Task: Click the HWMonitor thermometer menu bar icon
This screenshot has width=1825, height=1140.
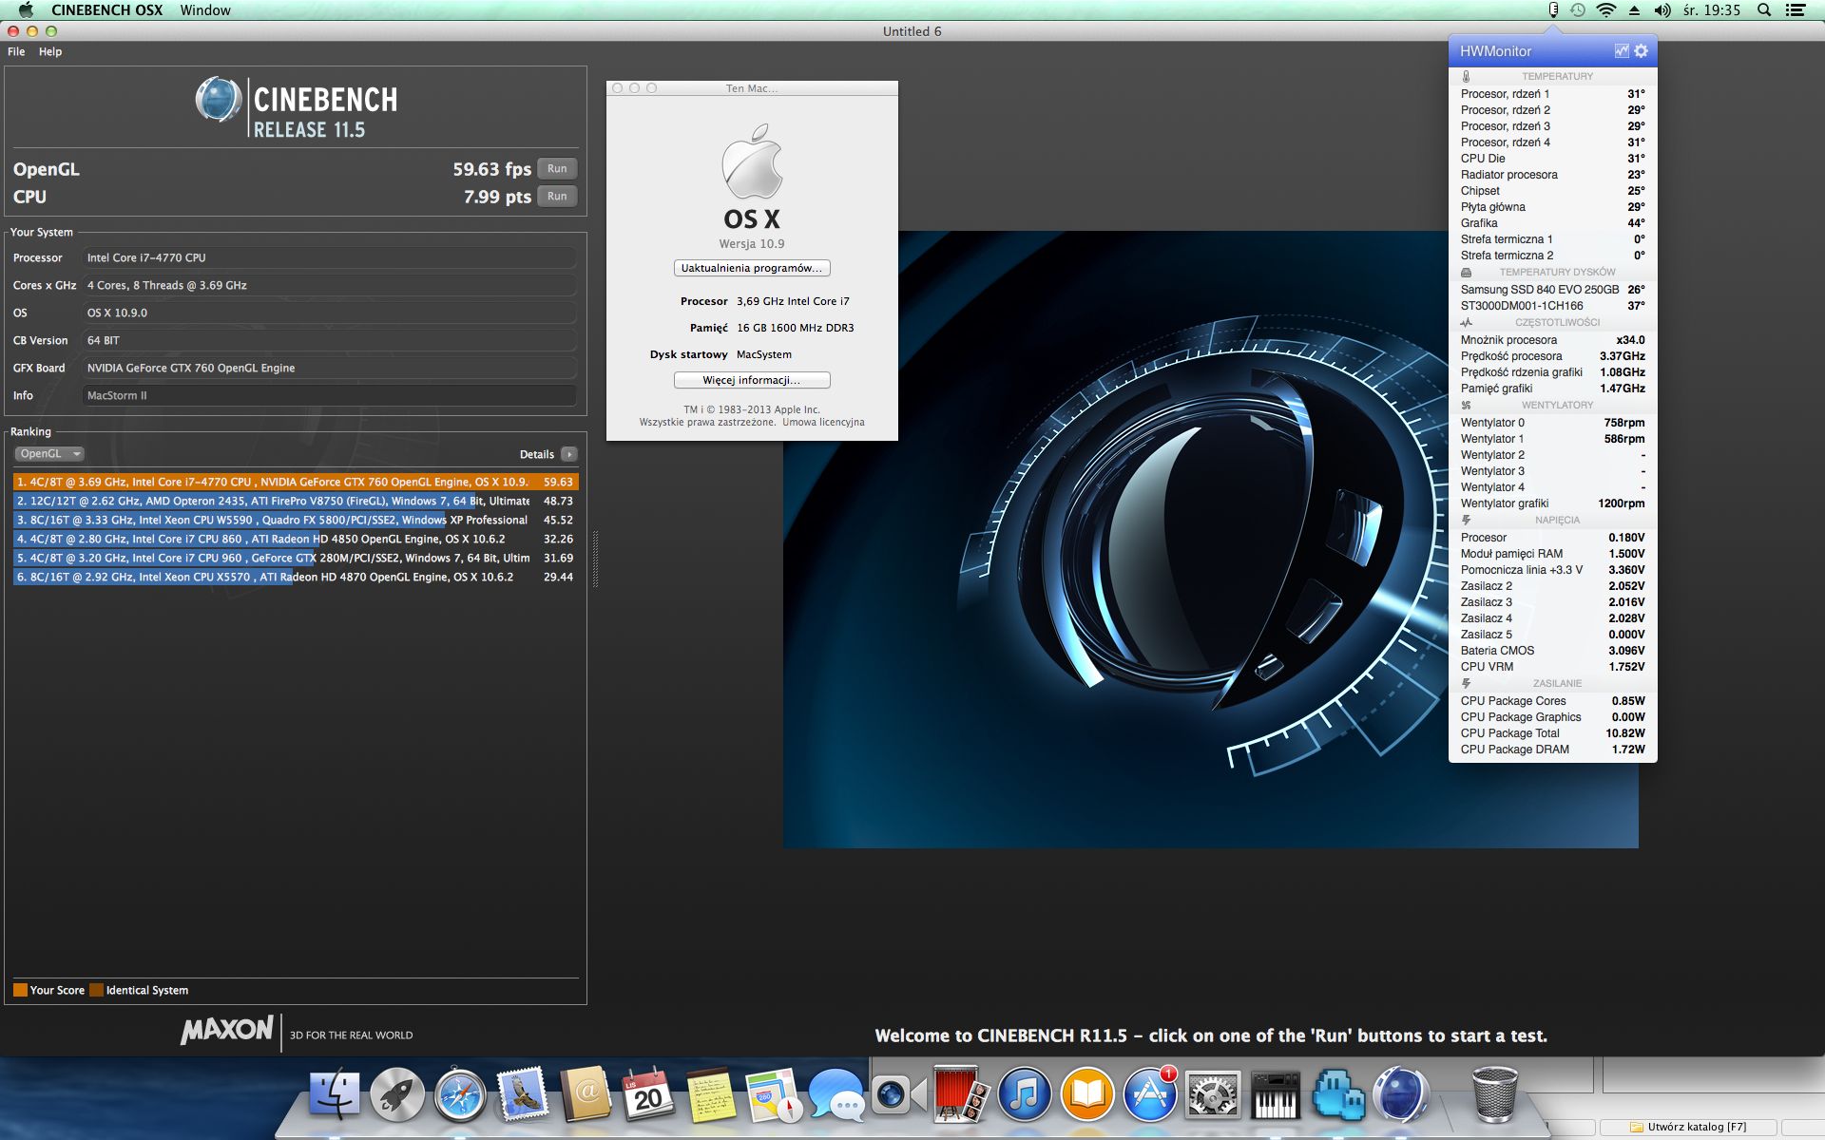Action: pos(1553,10)
